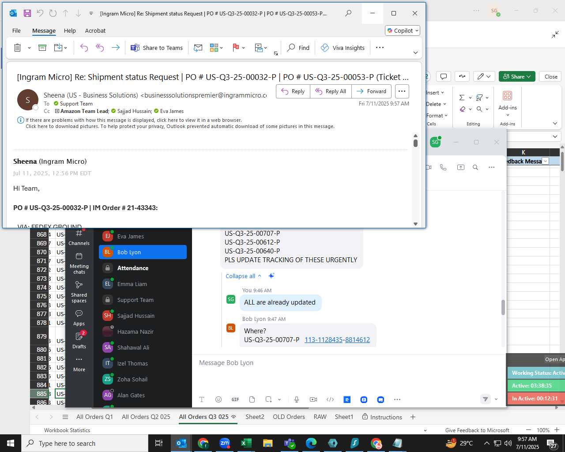Open the Instructions sheet tab
This screenshot has height=452, width=565.
tap(382, 417)
